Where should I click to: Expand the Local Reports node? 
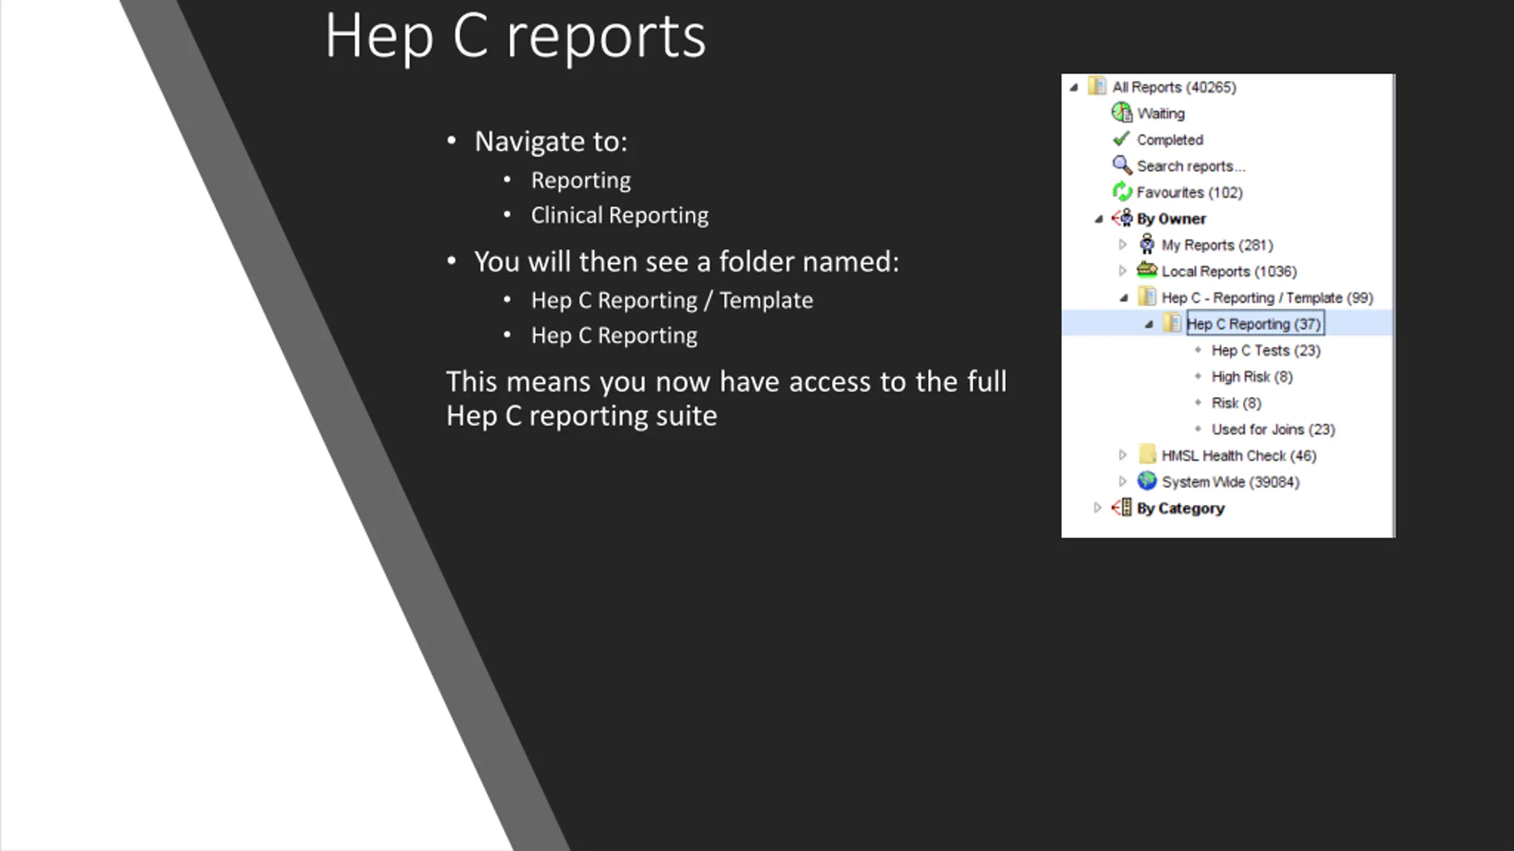click(x=1122, y=271)
